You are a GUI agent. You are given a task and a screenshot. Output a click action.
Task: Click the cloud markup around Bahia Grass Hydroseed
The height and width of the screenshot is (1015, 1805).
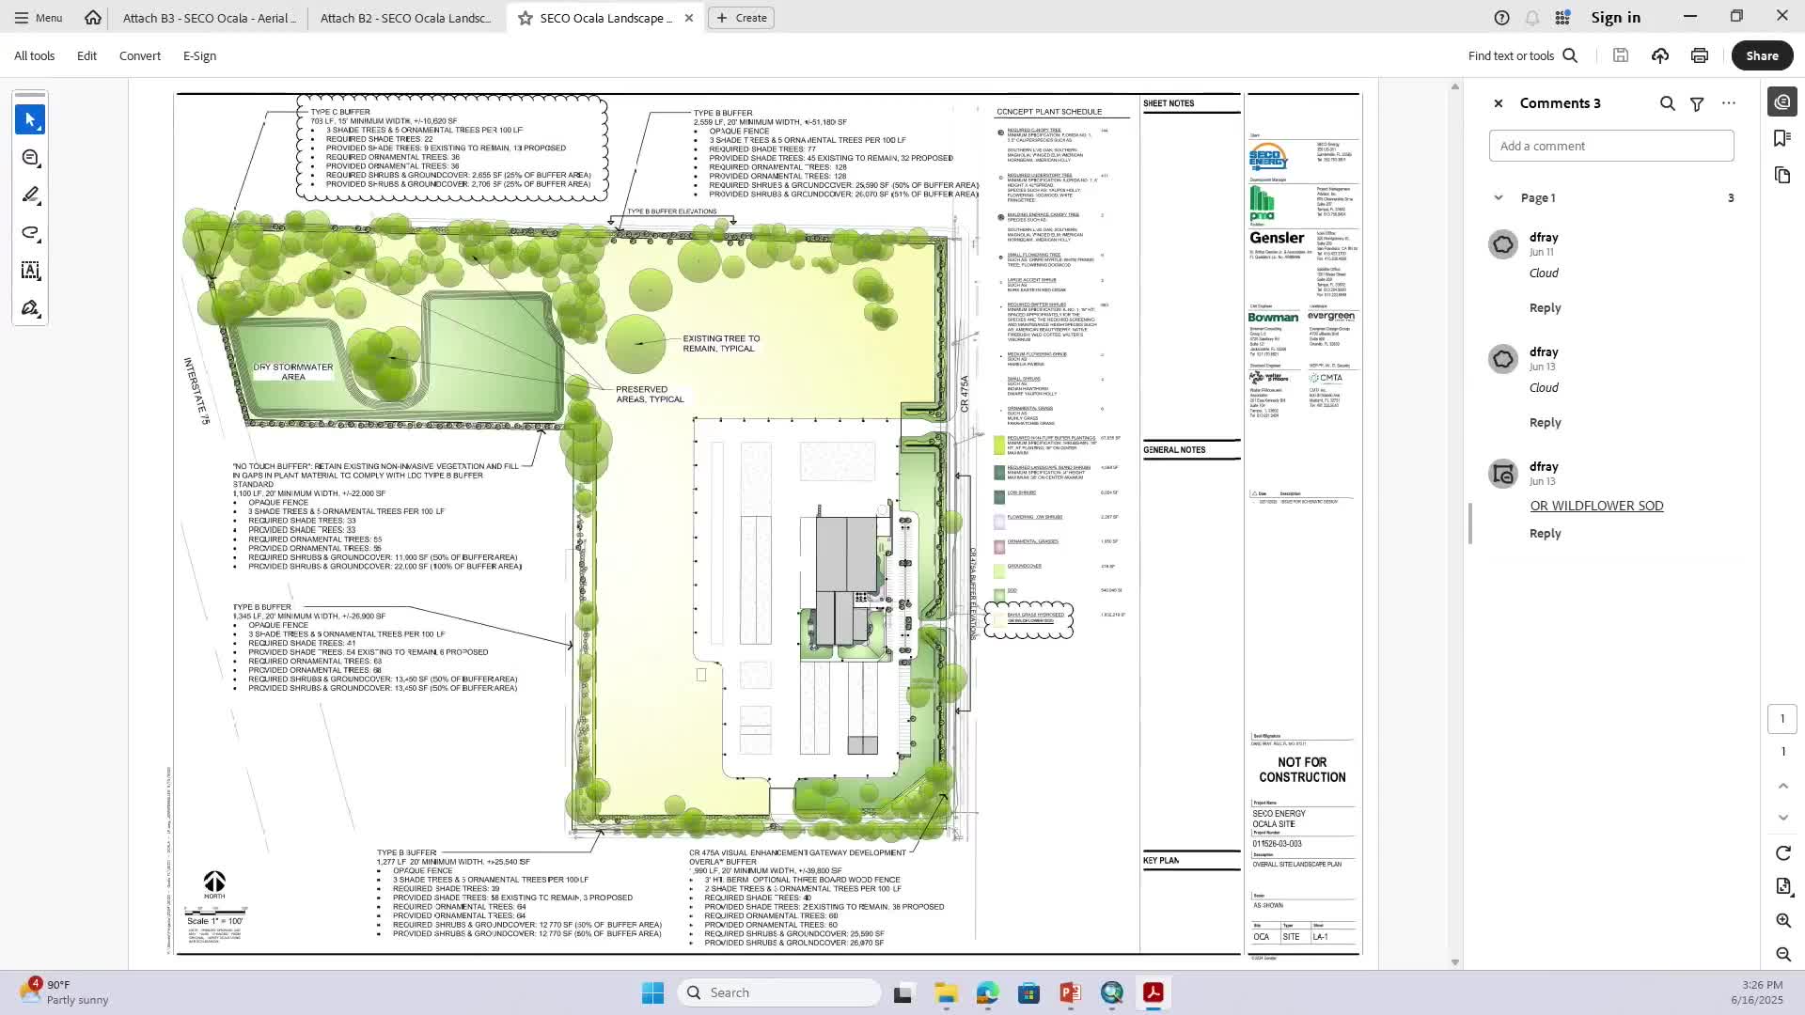[x=1028, y=620]
